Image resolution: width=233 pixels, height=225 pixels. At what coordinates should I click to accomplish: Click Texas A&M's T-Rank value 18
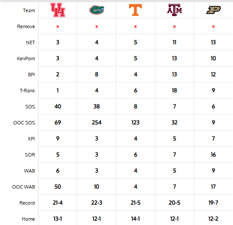coord(174,91)
